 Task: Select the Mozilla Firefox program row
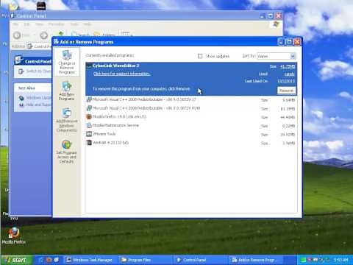(x=191, y=117)
